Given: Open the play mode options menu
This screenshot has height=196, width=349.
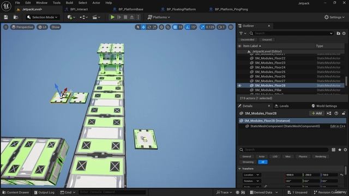Looking at the screenshot, I should coord(138,17).
